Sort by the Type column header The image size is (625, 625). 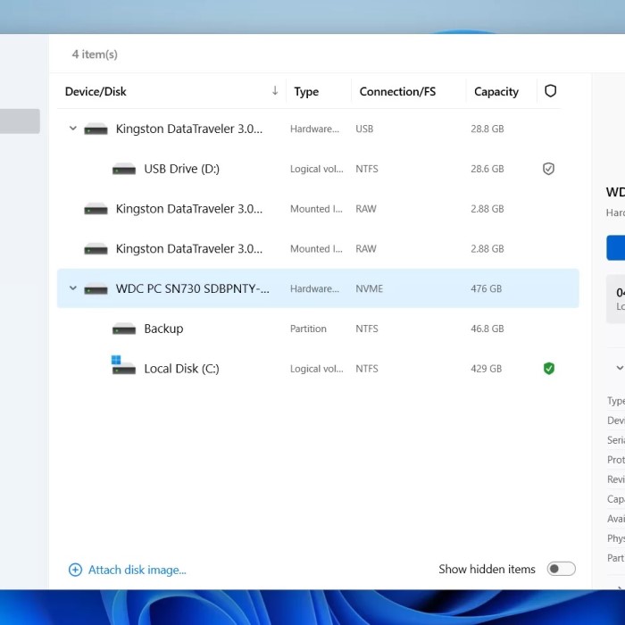pos(306,92)
